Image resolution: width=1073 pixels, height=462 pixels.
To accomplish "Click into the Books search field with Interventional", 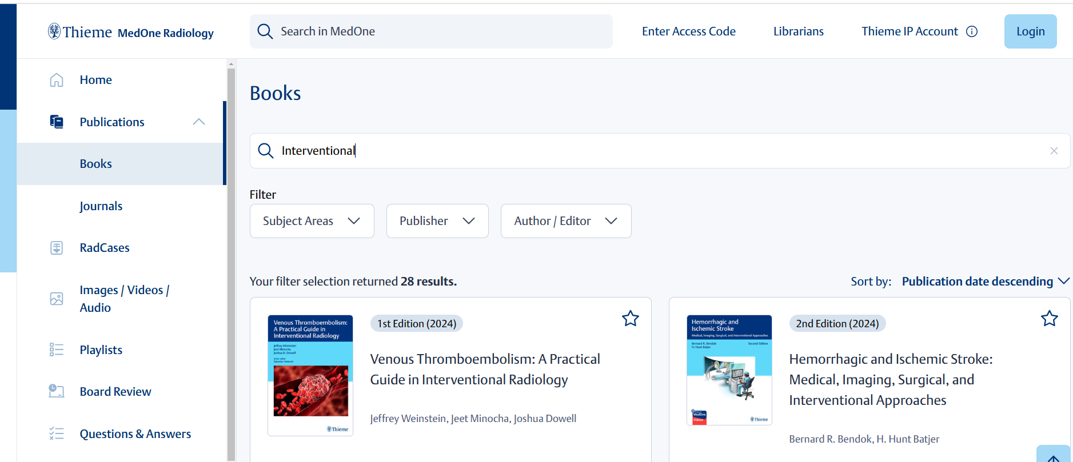I will click(660, 151).
